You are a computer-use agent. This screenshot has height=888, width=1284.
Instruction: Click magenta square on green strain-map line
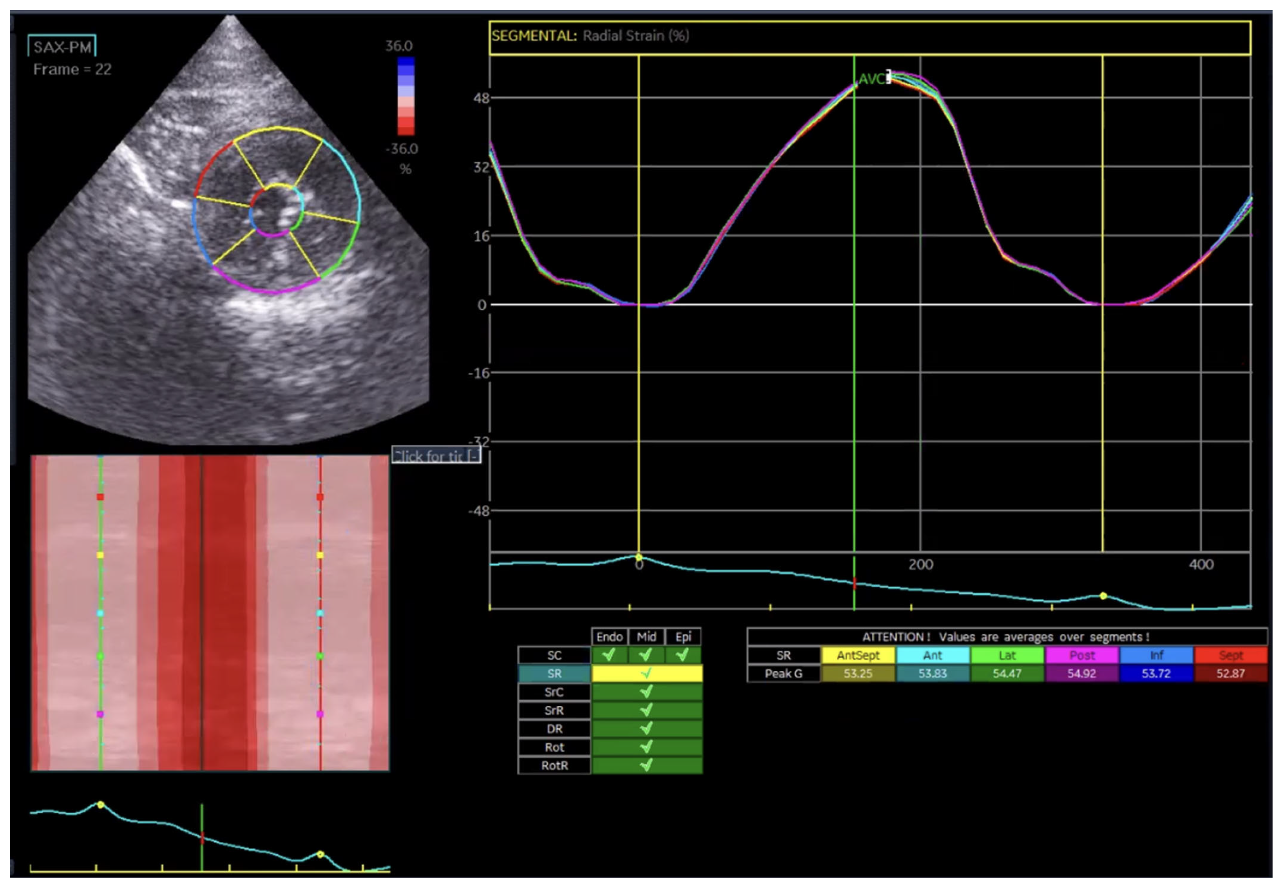coord(100,714)
